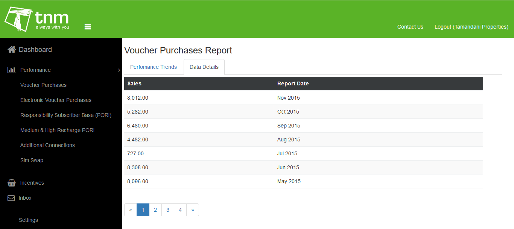Open Sim Swap menu item
Viewport: 514px width, 229px height.
click(x=32, y=160)
